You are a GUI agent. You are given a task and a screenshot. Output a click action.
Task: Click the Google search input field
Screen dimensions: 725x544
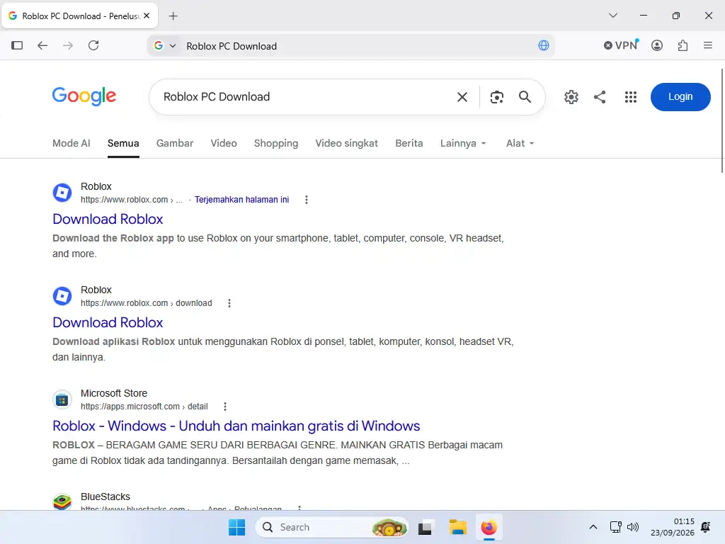[305, 96]
